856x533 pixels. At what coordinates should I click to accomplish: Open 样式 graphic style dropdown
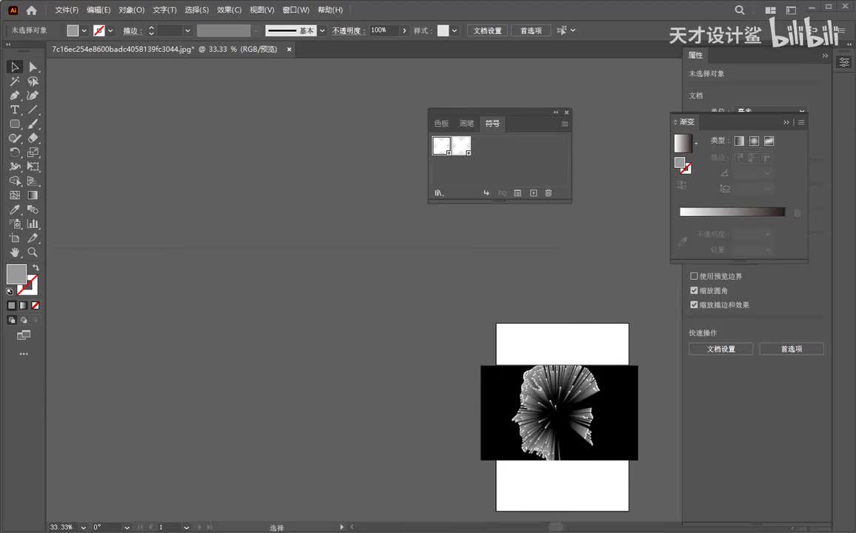point(454,30)
